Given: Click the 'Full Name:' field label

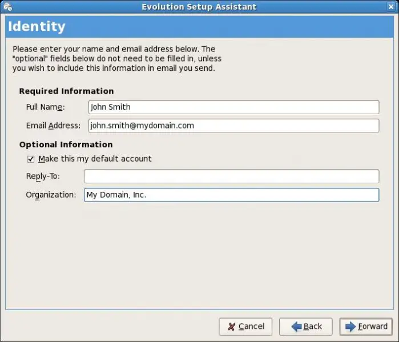Looking at the screenshot, I should tap(46, 107).
